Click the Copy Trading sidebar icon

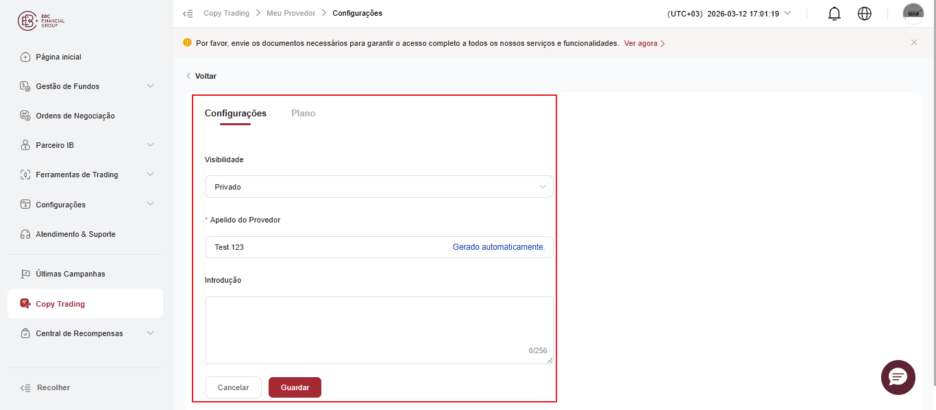(25, 304)
